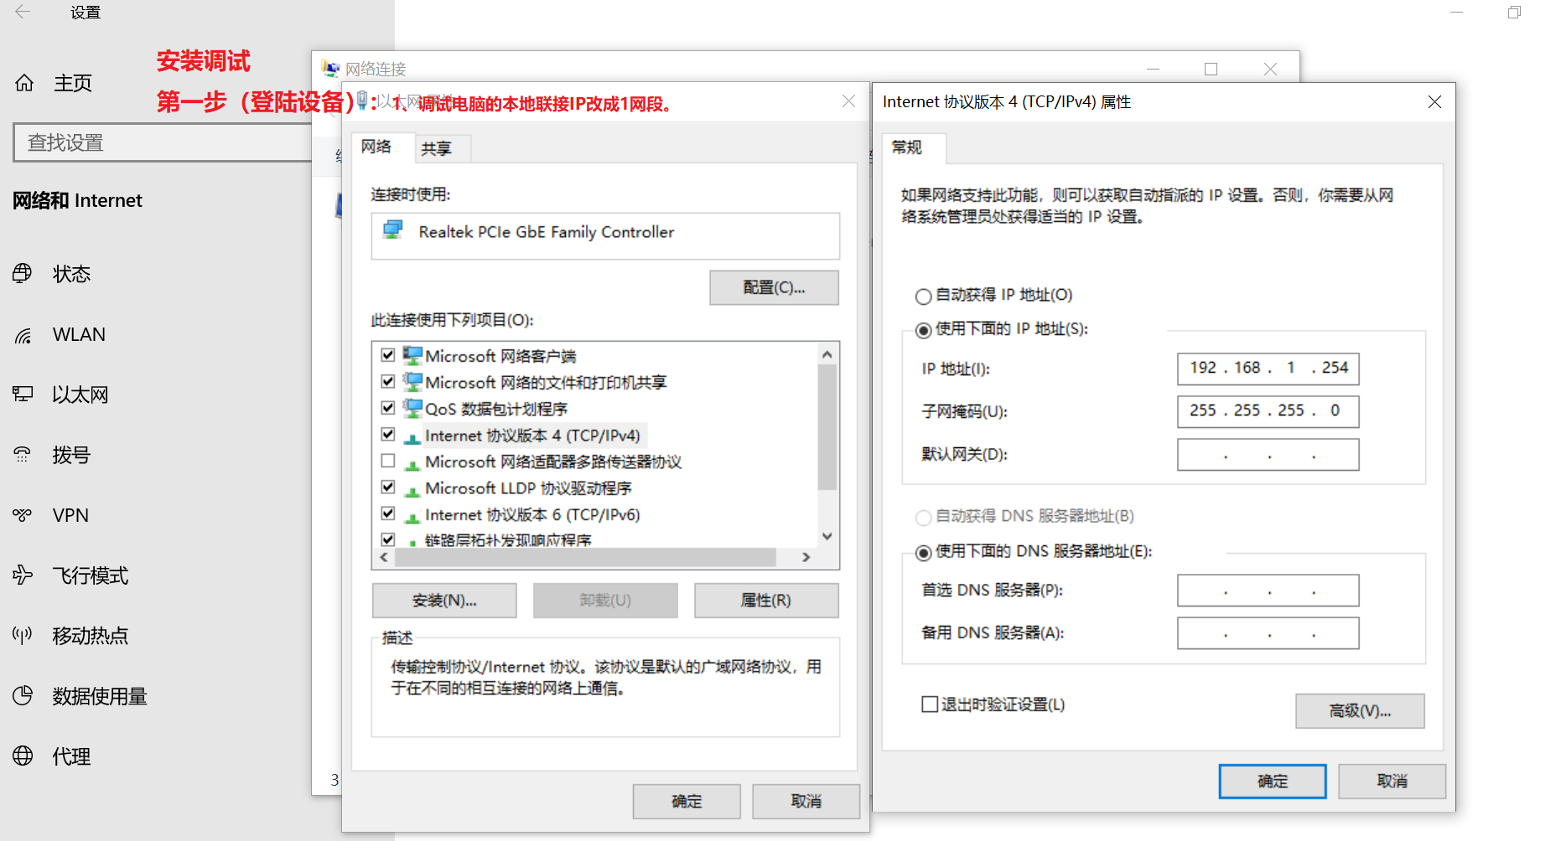Click the 备用 DNS 服务器 field
This screenshot has width=1561, height=841.
click(1268, 633)
